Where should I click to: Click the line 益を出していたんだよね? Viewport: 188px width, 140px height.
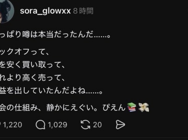coord(51,91)
